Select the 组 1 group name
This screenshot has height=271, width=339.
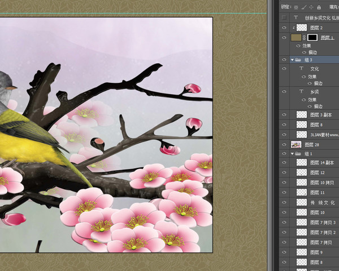[x=308, y=154]
